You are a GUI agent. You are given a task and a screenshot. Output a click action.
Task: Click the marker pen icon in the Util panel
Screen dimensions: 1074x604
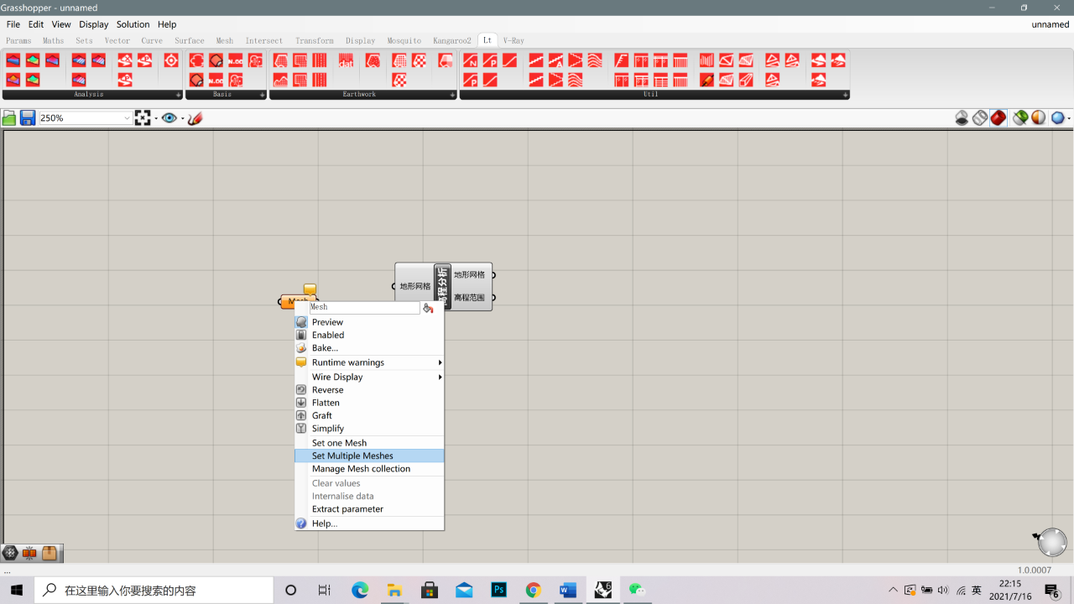click(706, 80)
